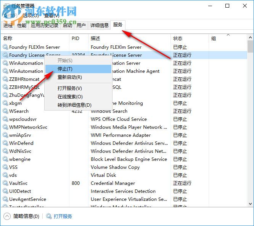Select the WSearch service name

19,111
